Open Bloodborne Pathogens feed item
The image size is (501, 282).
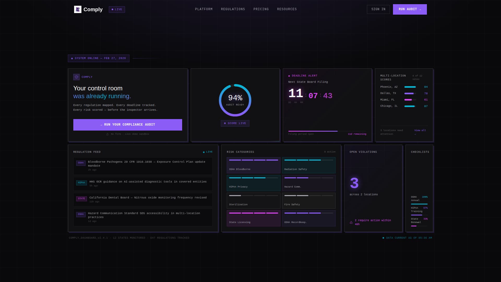tap(143, 166)
